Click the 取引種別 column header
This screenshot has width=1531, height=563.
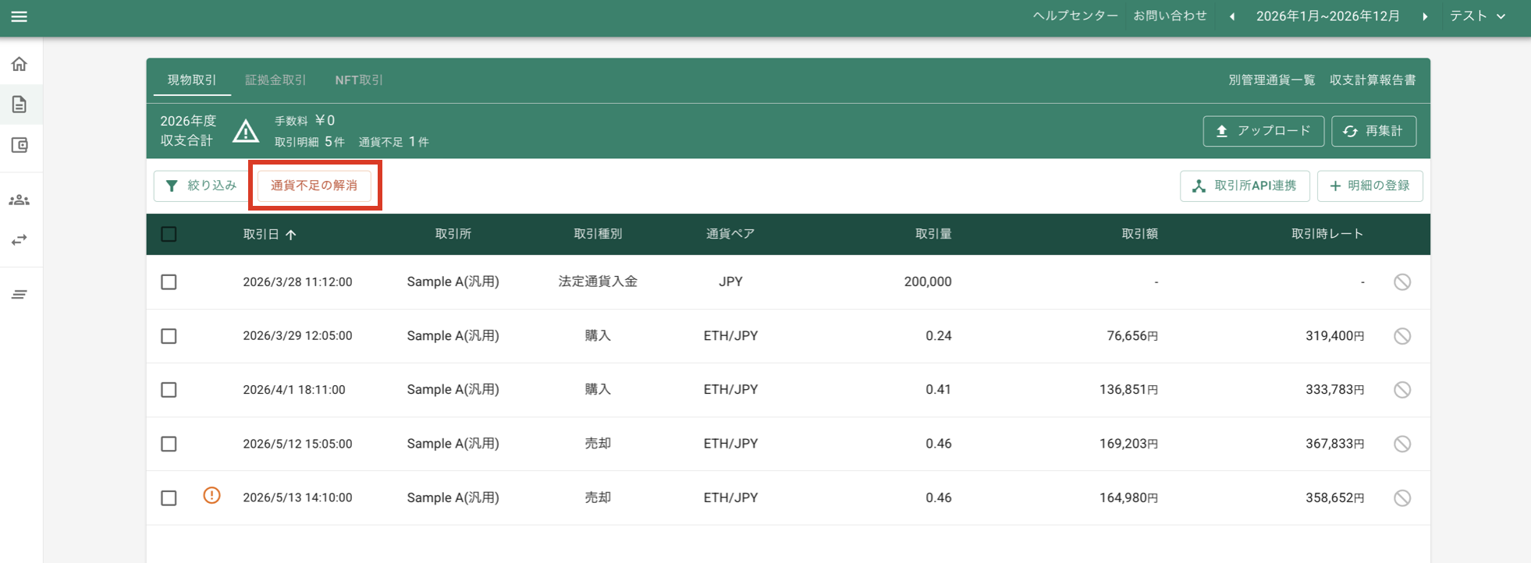(x=598, y=234)
